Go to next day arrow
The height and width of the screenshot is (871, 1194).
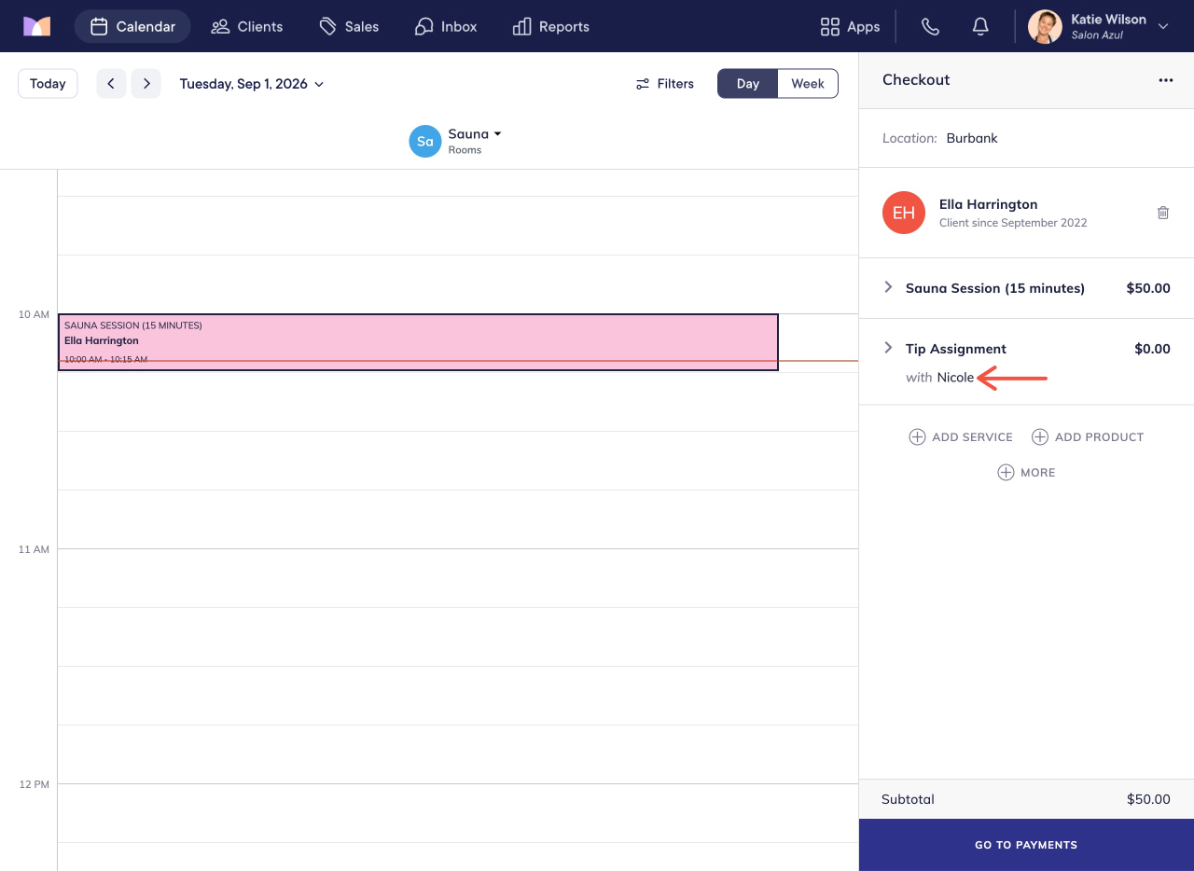coord(146,84)
